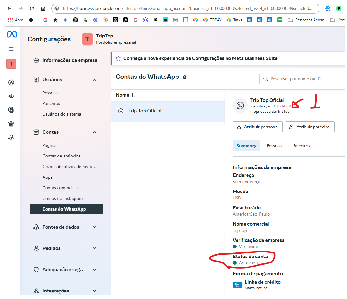347x299 pixels.
Task: Open the compass icon in the left rail
Action: point(11,82)
